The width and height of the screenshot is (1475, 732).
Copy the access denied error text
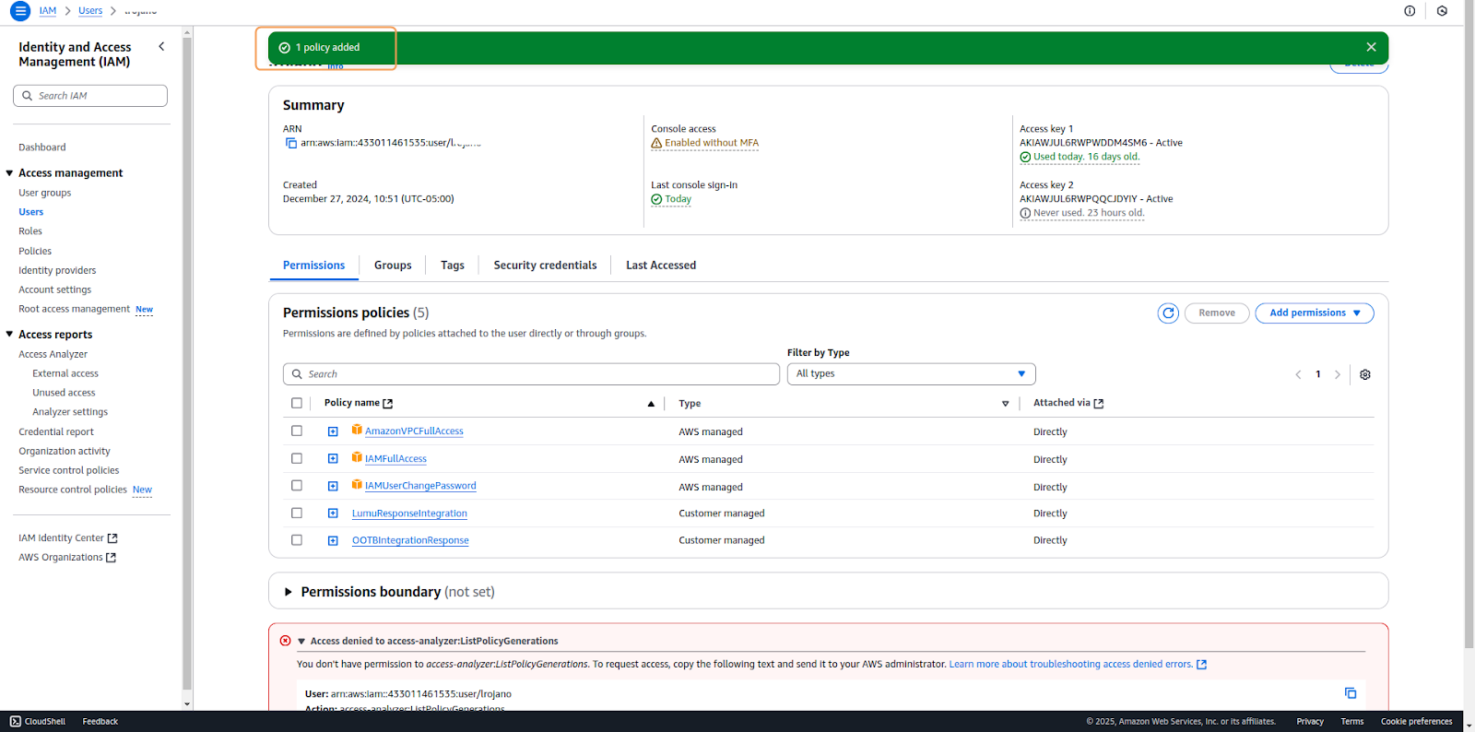click(1350, 693)
